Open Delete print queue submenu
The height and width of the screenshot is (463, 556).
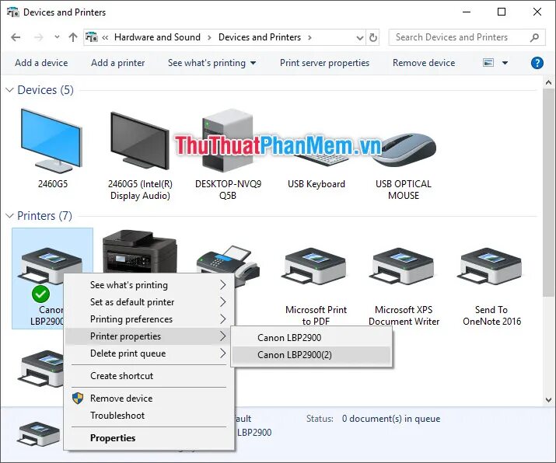click(x=149, y=353)
